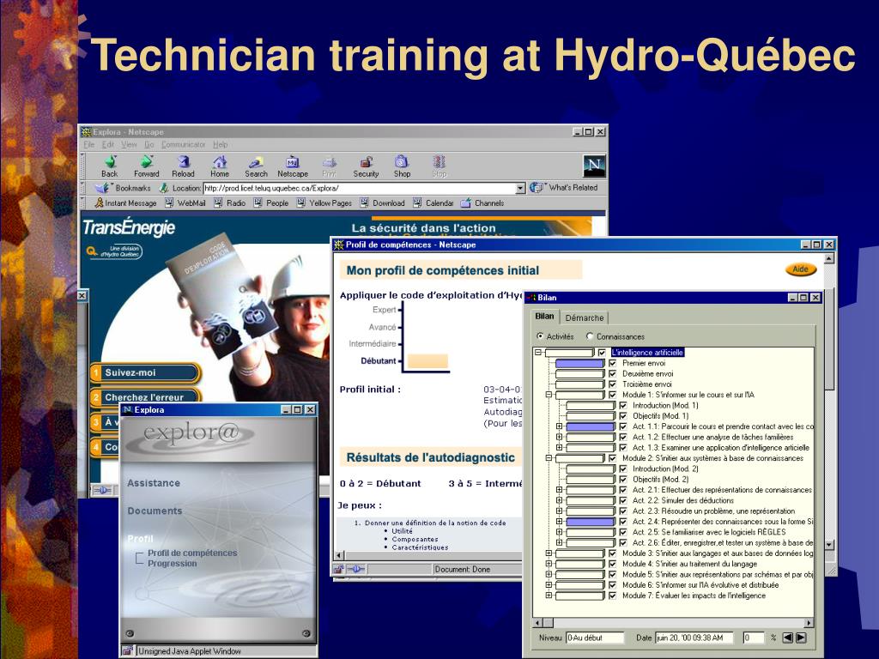Open WebMail shortcut
The image size is (879, 659).
click(x=185, y=203)
